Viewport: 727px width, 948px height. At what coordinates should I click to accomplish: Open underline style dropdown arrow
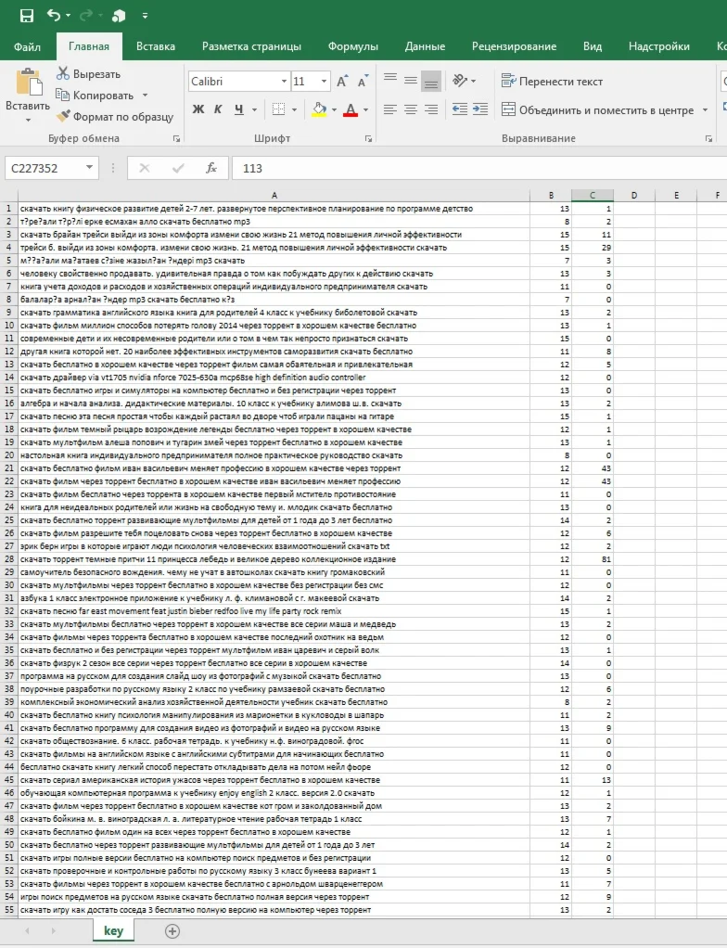pyautogui.click(x=254, y=110)
